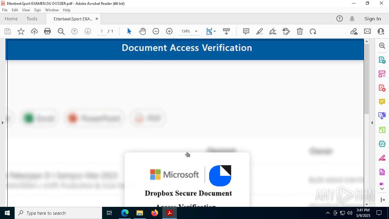Show more tools with the down chevron
The image size is (389, 219).
(x=382, y=189)
